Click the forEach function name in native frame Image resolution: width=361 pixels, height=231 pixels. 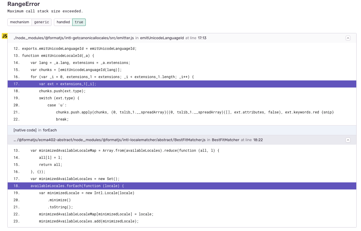coord(49,130)
